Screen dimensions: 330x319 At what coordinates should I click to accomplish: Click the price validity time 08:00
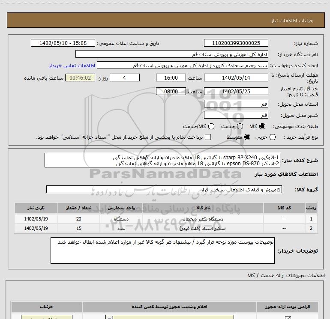pyautogui.click(x=171, y=92)
